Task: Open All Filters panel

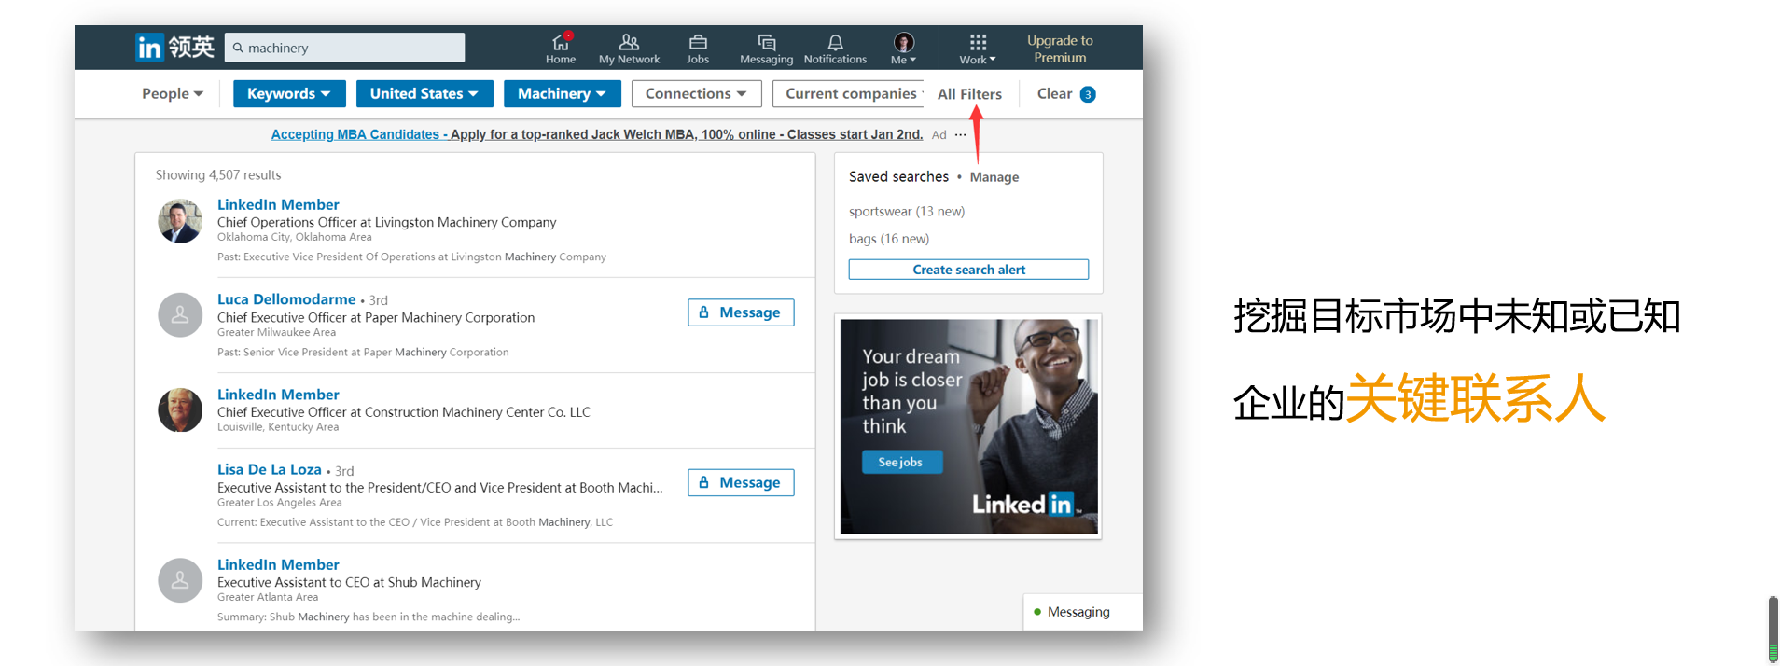Action: click(x=969, y=94)
